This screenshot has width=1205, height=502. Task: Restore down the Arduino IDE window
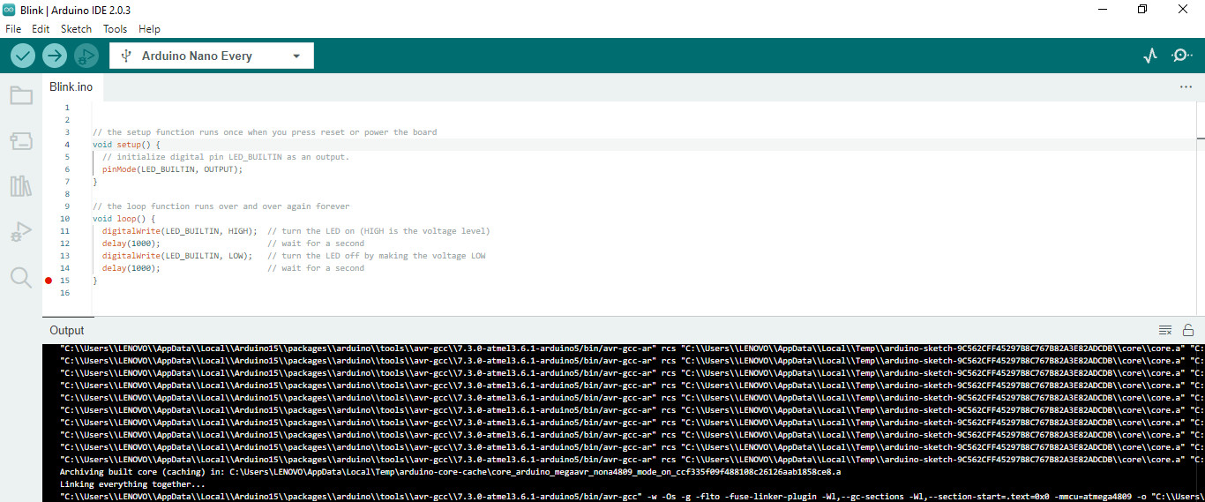[x=1142, y=9]
